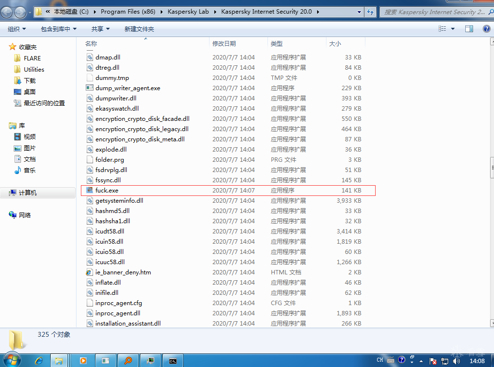Select the folder.prg file icon
The width and height of the screenshot is (494, 367).
(90, 159)
